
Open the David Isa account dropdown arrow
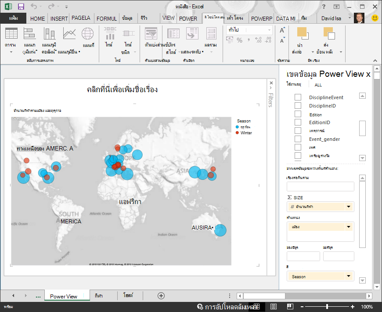pos(350,18)
